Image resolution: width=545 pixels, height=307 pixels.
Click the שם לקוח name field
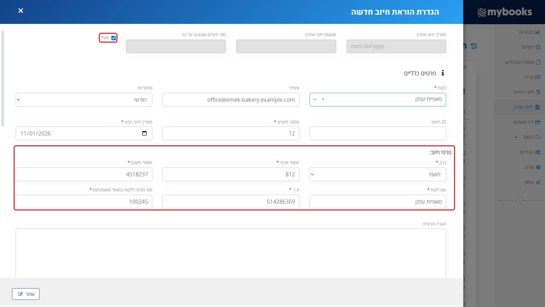click(x=378, y=202)
